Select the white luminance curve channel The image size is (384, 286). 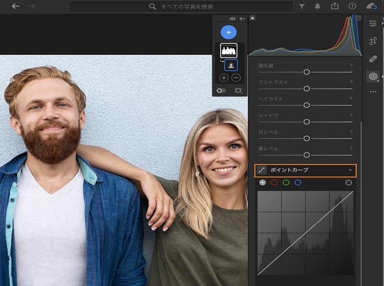(x=263, y=183)
